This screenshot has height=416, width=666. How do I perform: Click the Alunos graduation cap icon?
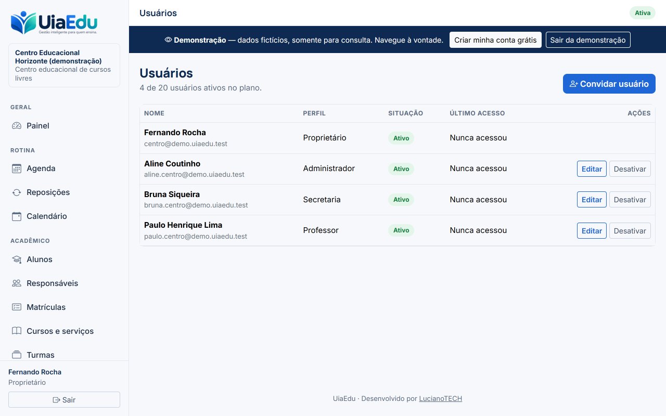tap(17, 259)
